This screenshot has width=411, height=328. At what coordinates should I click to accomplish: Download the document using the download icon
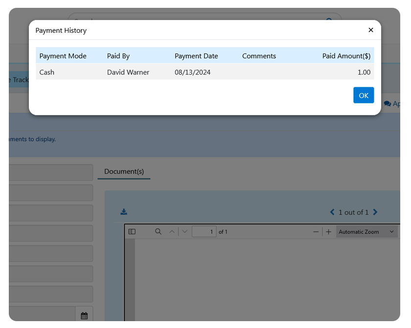tap(124, 212)
